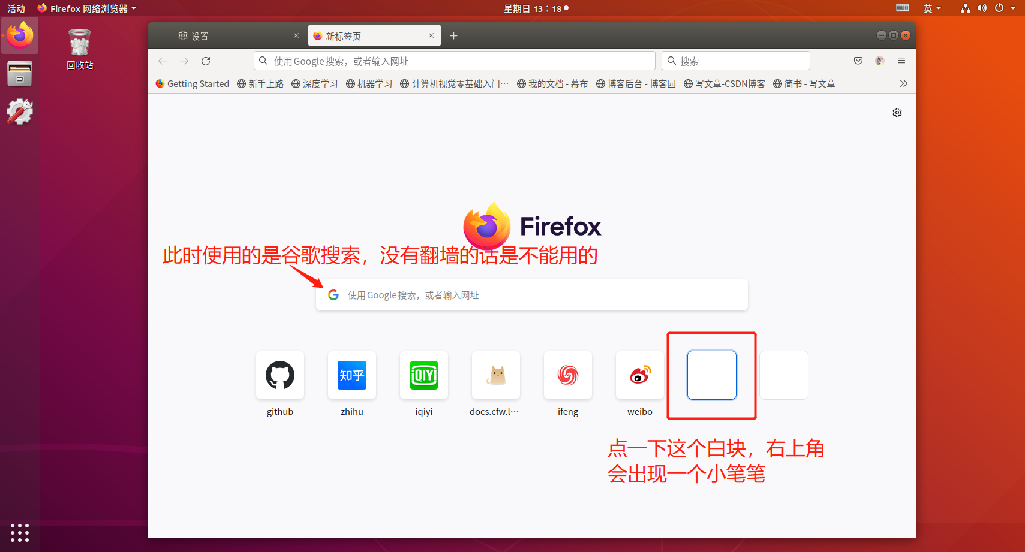This screenshot has width=1025, height=552.
Task: Open volume icon in top bar
Action: [x=982, y=8]
